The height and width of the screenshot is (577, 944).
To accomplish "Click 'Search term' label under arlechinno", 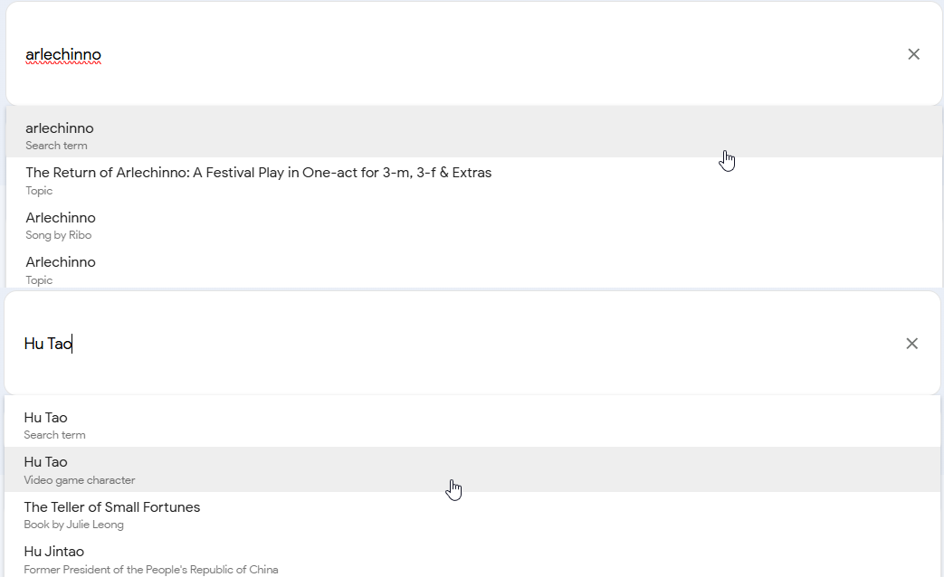I will pyautogui.click(x=56, y=146).
